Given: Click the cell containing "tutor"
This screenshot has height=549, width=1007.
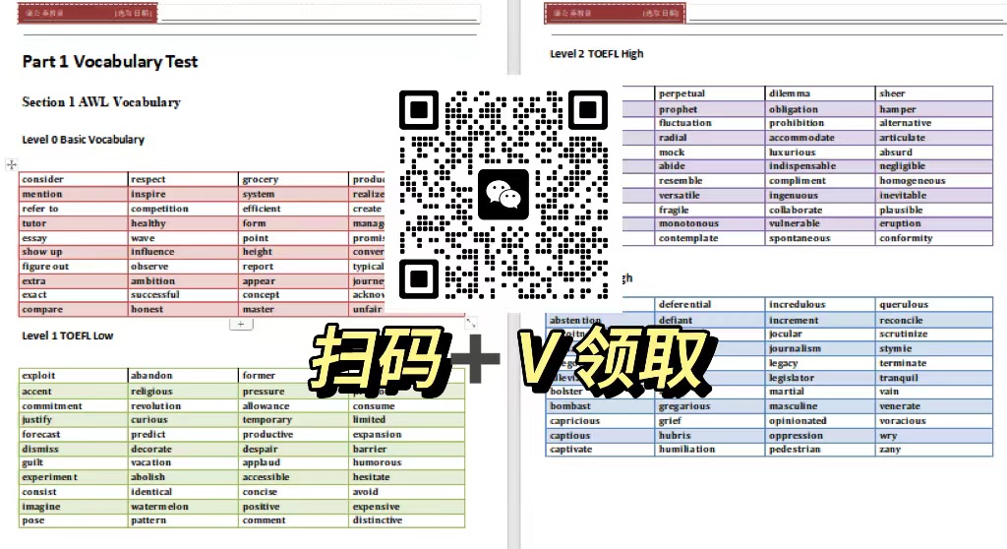Looking at the screenshot, I should (73, 223).
